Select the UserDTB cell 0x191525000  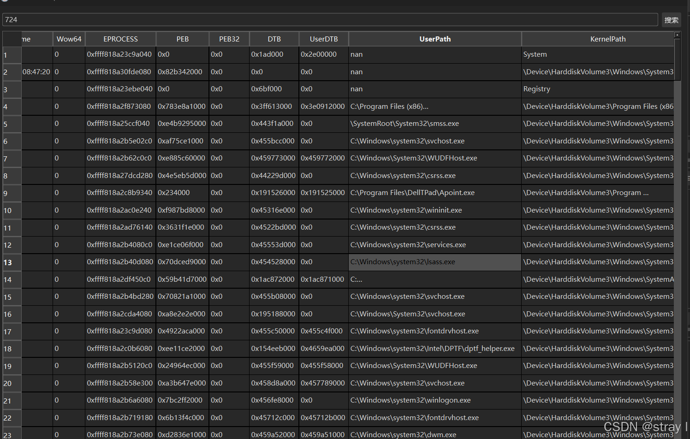pyautogui.click(x=324, y=193)
